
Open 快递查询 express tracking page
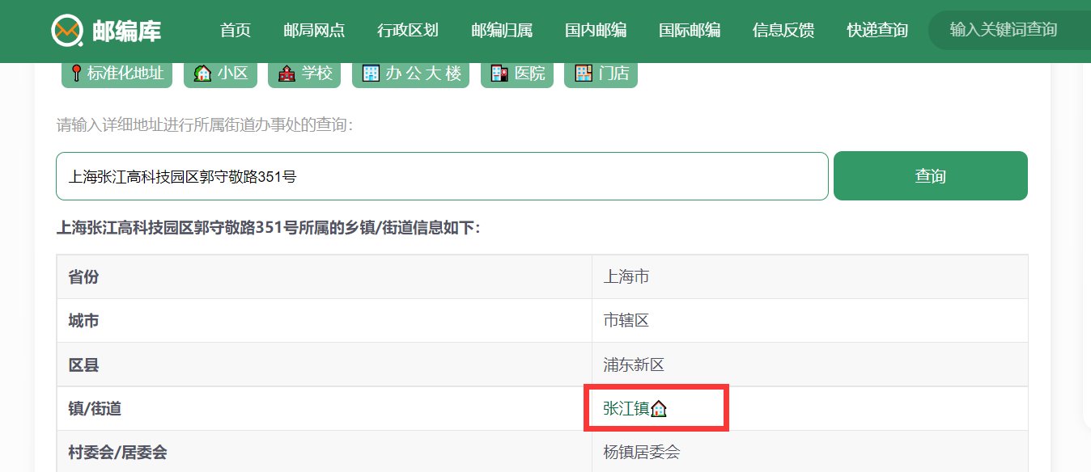tap(877, 31)
